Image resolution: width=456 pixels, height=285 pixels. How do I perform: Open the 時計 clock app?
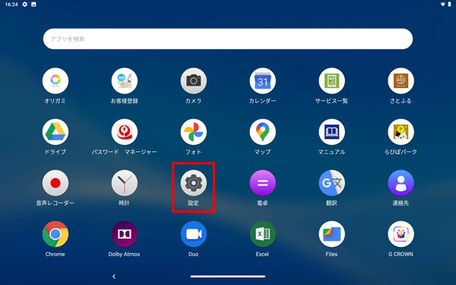click(125, 183)
